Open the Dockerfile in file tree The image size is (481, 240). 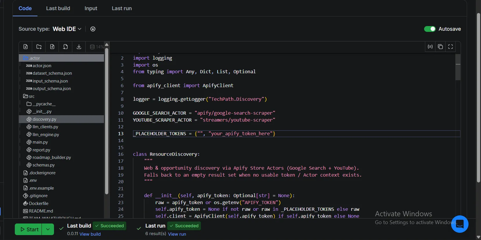(62, 204)
